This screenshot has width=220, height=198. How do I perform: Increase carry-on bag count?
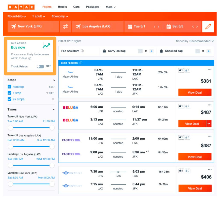pyautogui.click(x=151, y=51)
